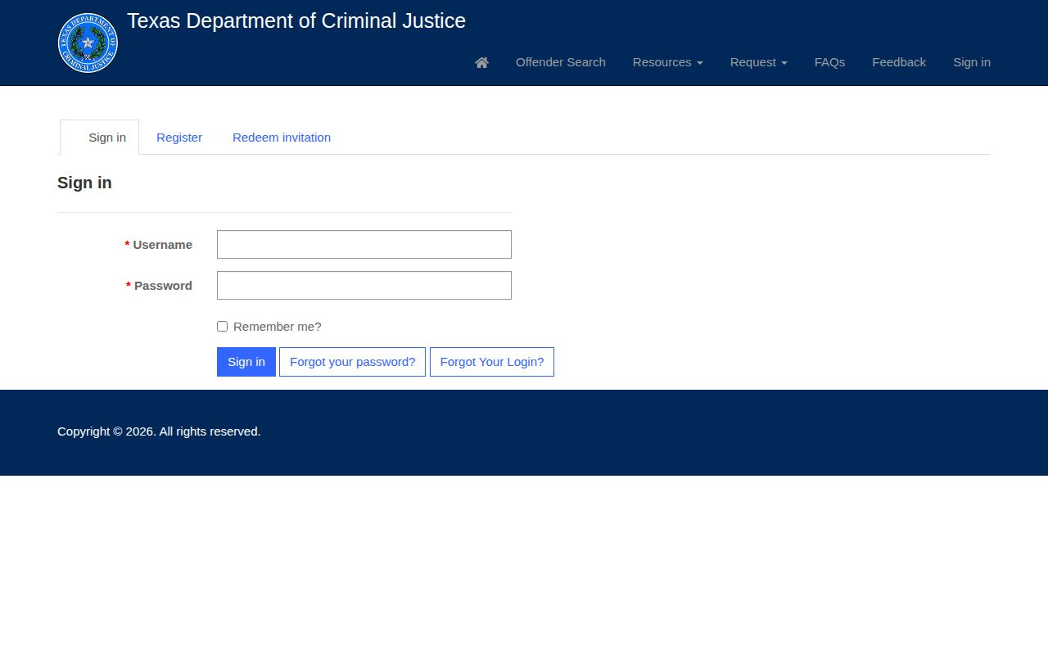Focus the Username input field

click(x=364, y=245)
